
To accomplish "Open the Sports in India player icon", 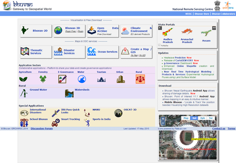I will (x=87, y=122).
